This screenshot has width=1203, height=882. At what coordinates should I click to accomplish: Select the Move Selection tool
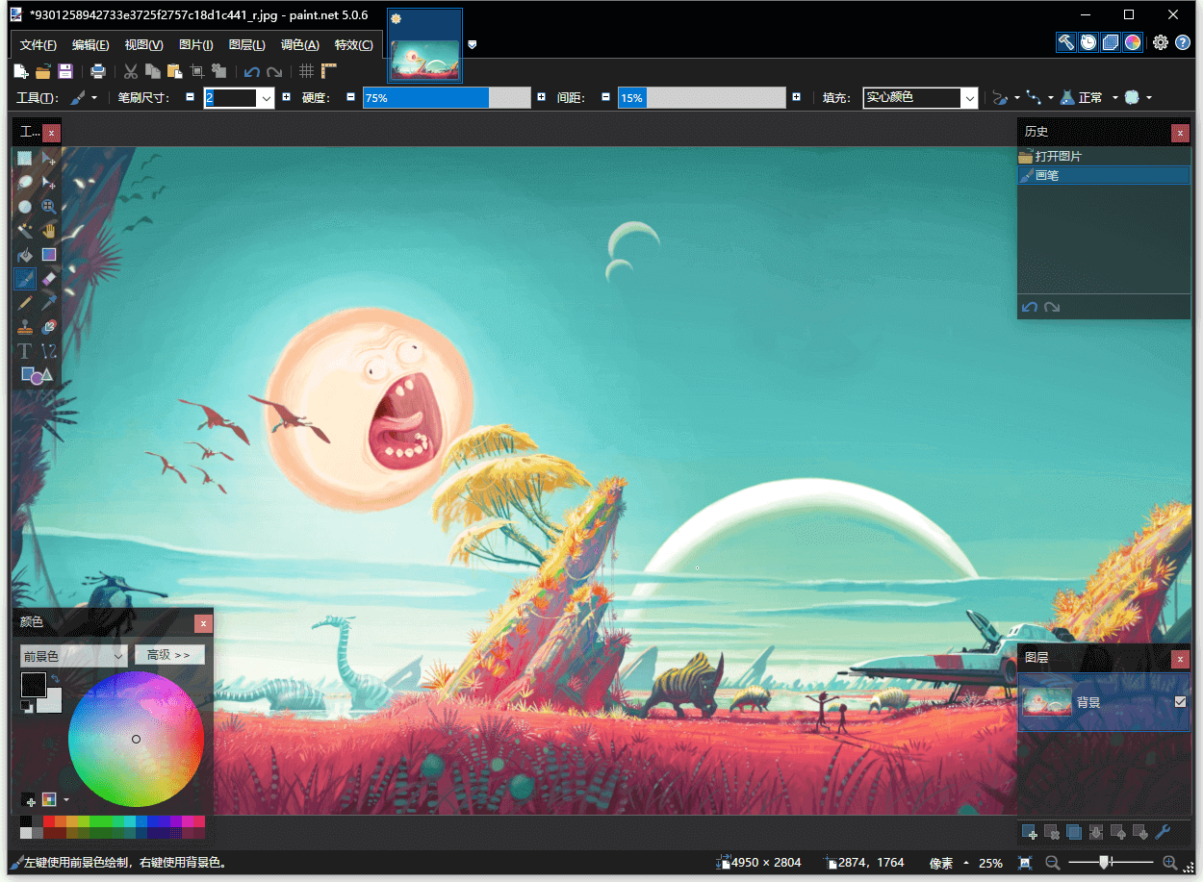(49, 183)
